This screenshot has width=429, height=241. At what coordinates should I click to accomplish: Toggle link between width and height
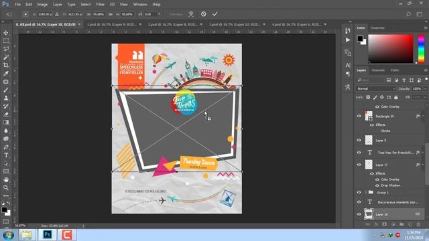pyautogui.click(x=110, y=14)
